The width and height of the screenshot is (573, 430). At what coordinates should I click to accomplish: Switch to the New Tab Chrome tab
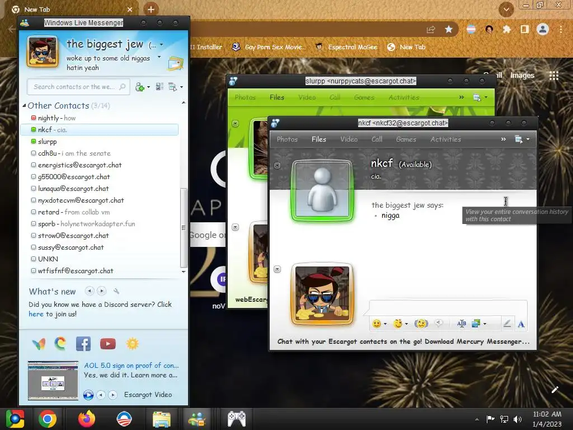click(73, 10)
